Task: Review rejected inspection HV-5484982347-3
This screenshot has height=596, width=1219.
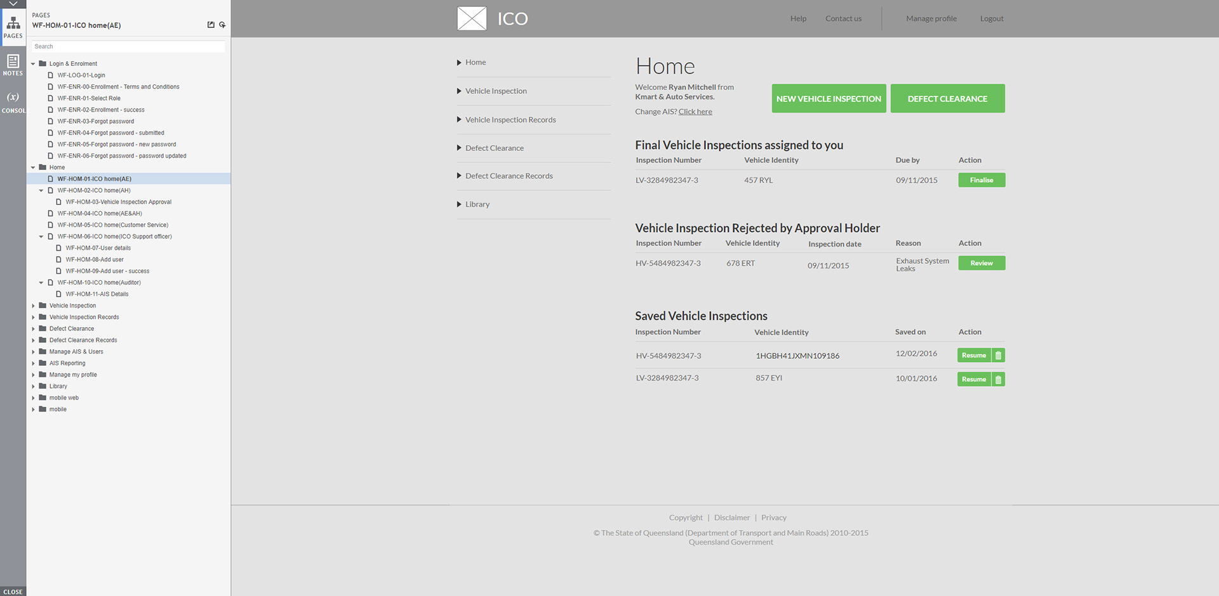Action: tap(982, 263)
